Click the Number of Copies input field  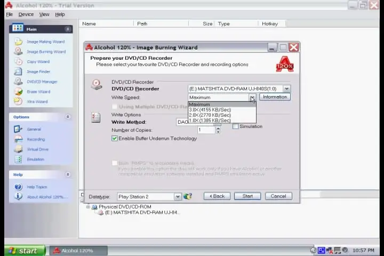tap(206, 130)
